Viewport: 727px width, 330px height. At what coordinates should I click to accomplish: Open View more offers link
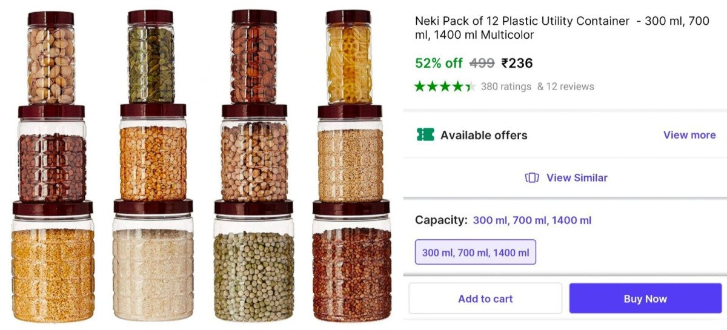click(689, 134)
